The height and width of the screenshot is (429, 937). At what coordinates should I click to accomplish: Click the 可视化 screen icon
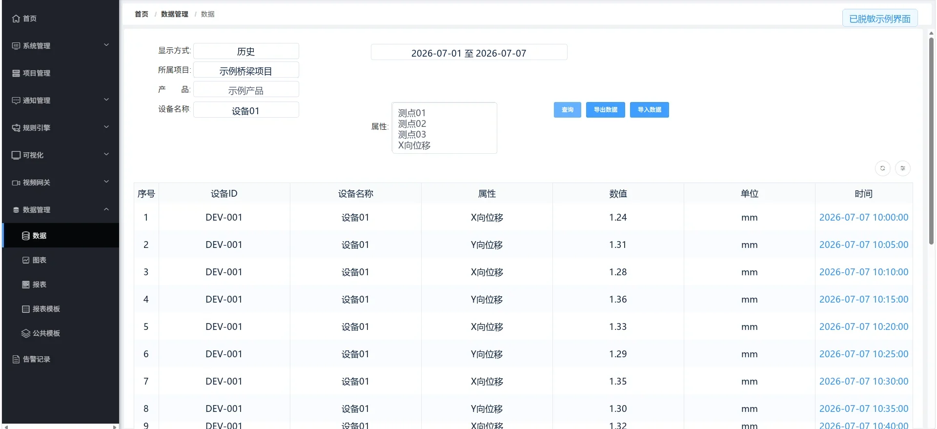16,155
